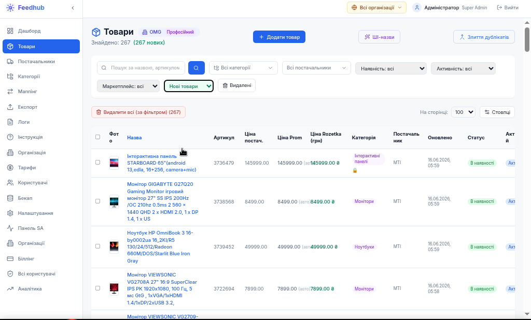Open Монітор VIEWSONIC VG2708A product link
Image resolution: width=531 pixels, height=320 pixels.
[162, 289]
